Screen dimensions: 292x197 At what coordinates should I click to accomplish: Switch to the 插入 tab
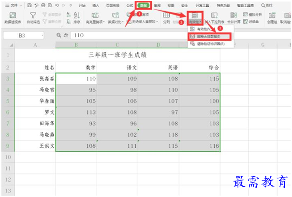click(96, 5)
